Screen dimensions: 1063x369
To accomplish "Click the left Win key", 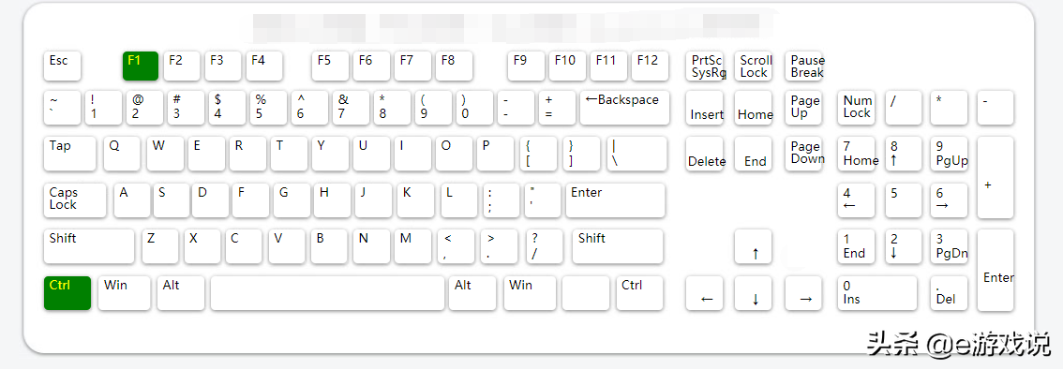I will [124, 292].
